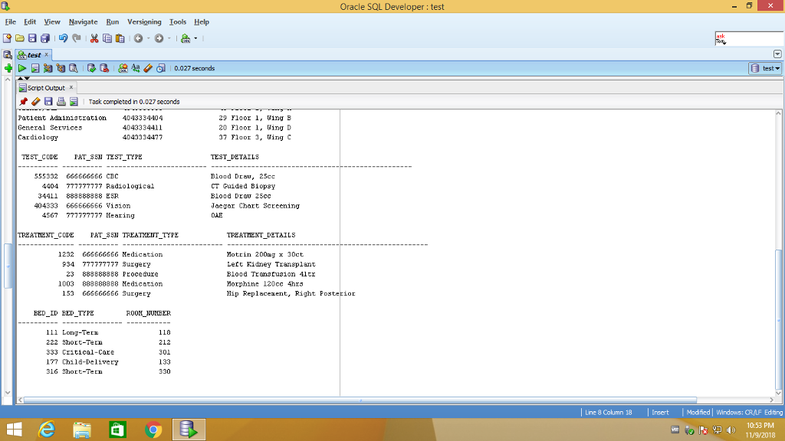The height and width of the screenshot is (441, 785).
Task: Run the script with the Run Script icon
Action: point(34,68)
